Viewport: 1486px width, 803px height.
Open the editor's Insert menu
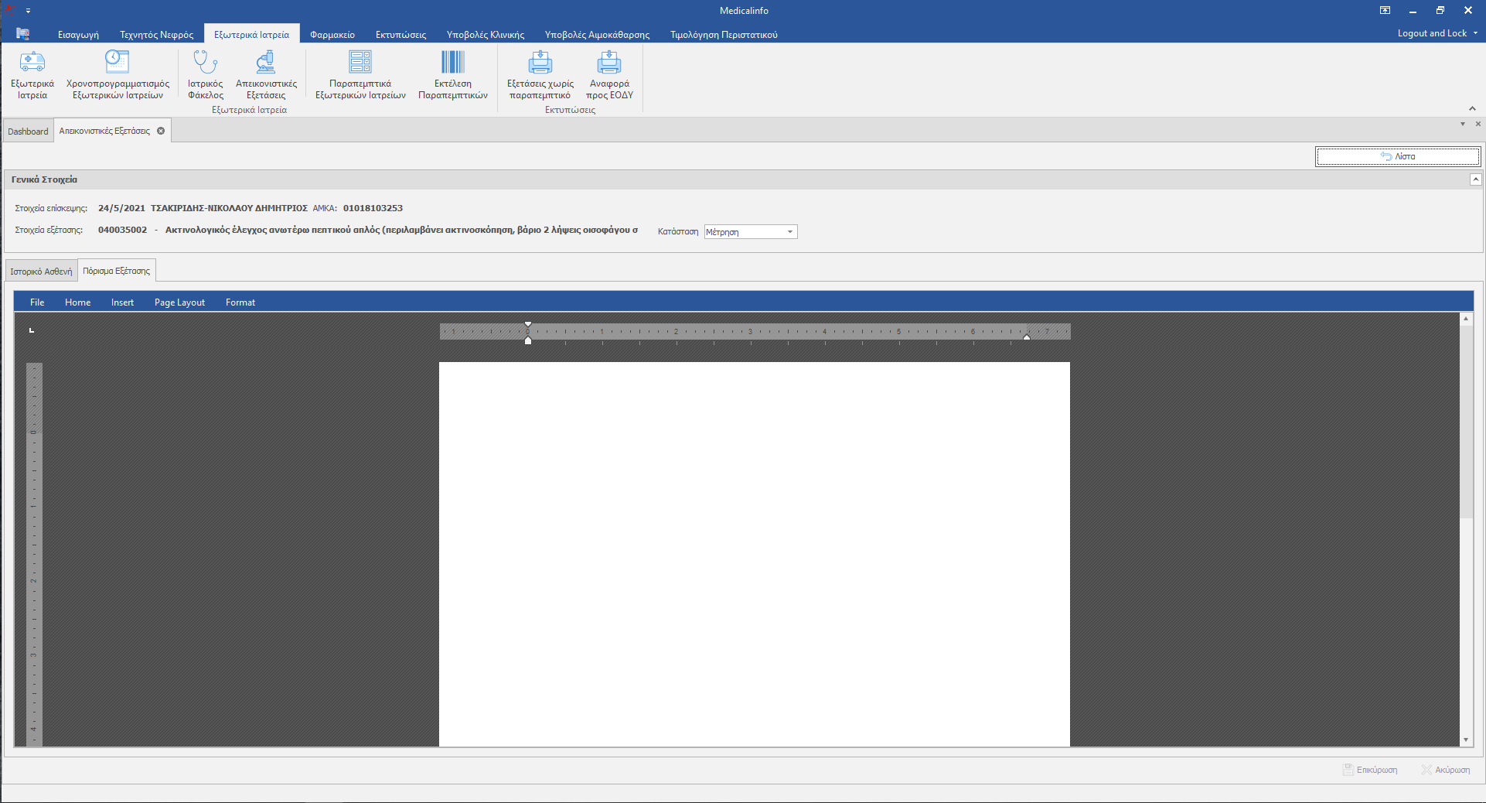click(122, 302)
